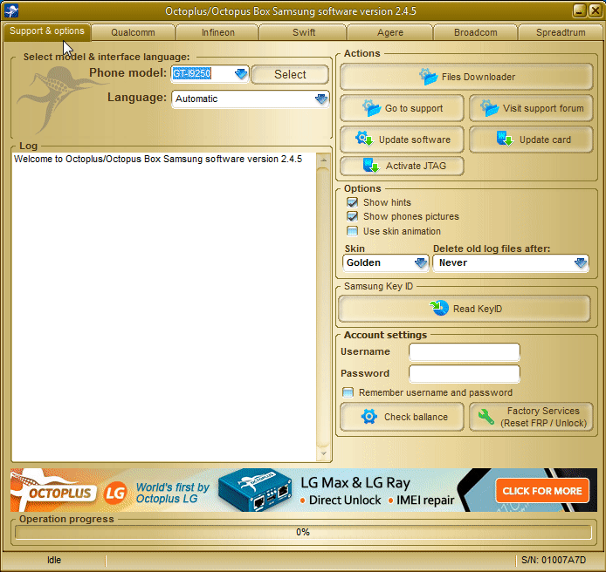Image resolution: width=606 pixels, height=572 pixels.
Task: Enable Use skin animation
Action: (352, 231)
